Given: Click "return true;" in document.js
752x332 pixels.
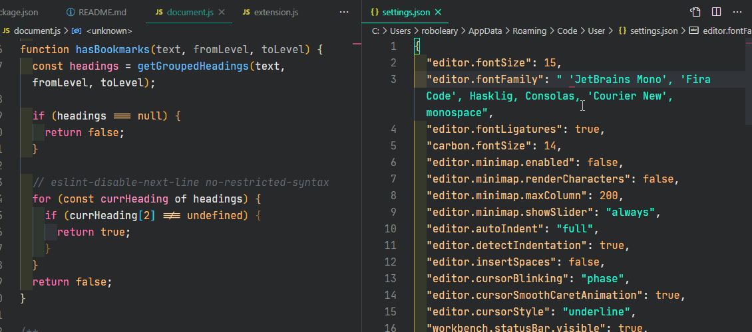Looking at the screenshot, I should coord(94,232).
